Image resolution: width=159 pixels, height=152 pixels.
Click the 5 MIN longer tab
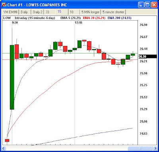pyautogui.click(x=90, y=12)
